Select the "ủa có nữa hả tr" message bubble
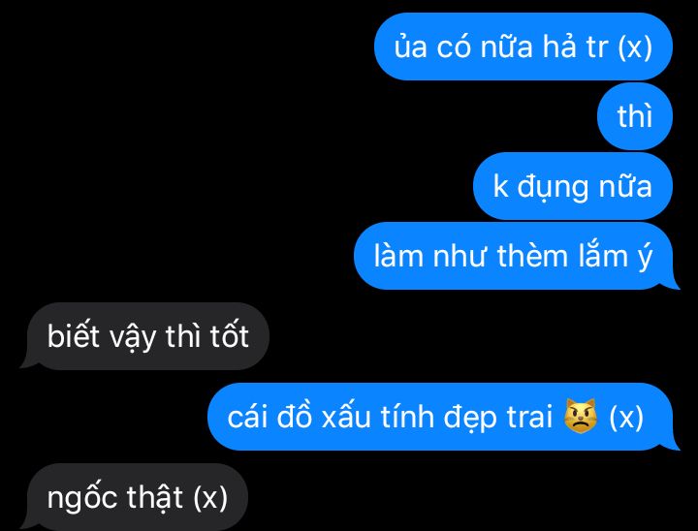The image size is (698, 531). coord(523,47)
